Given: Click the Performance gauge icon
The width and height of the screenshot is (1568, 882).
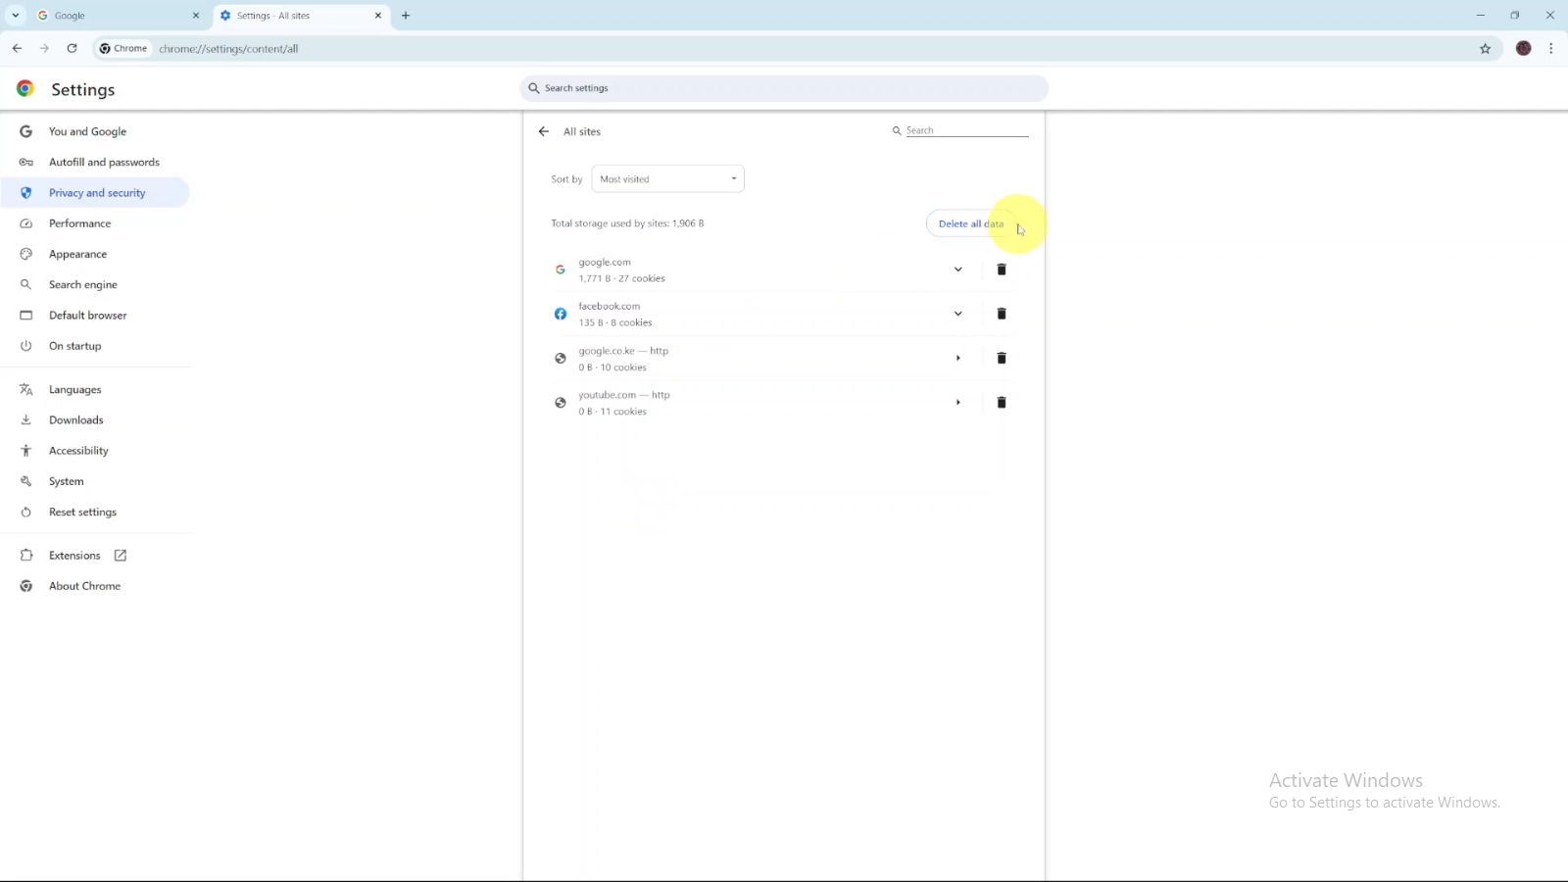Looking at the screenshot, I should pyautogui.click(x=26, y=223).
